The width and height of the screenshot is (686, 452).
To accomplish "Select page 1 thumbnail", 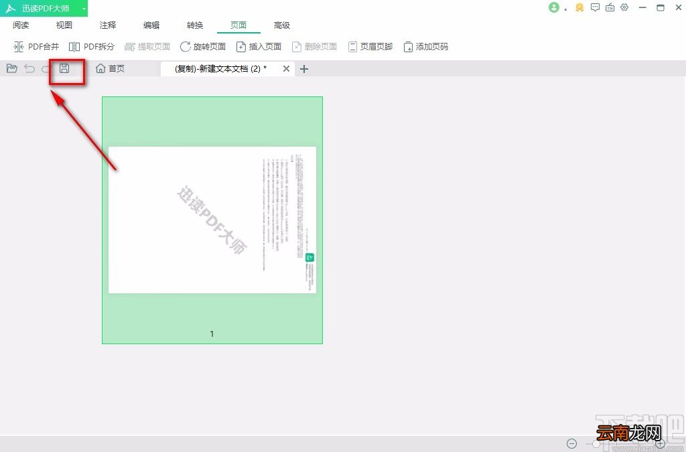I will coord(212,220).
